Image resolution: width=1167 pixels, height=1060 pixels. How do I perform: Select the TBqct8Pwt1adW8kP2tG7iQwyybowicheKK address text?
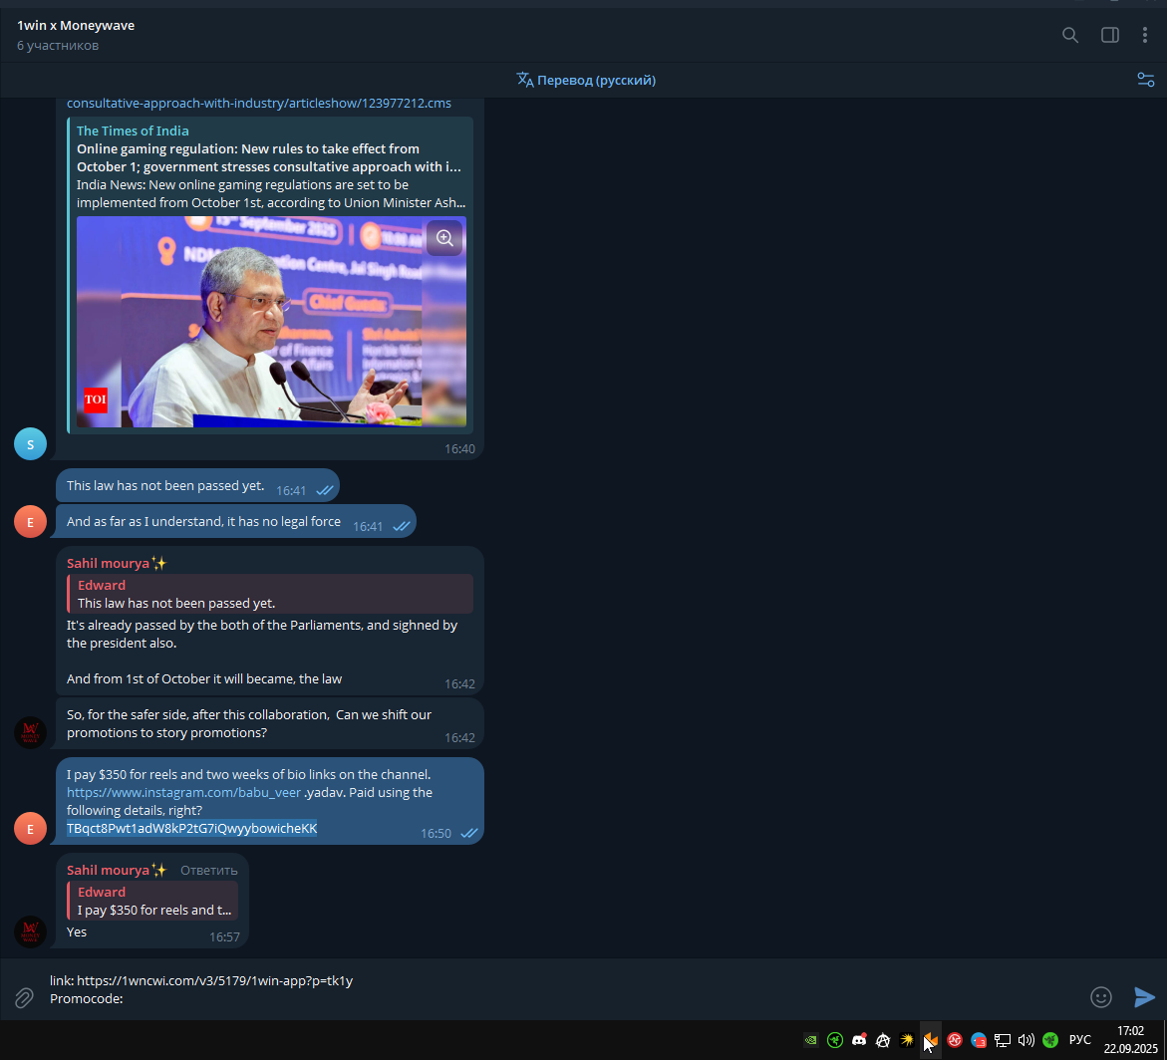(x=192, y=828)
